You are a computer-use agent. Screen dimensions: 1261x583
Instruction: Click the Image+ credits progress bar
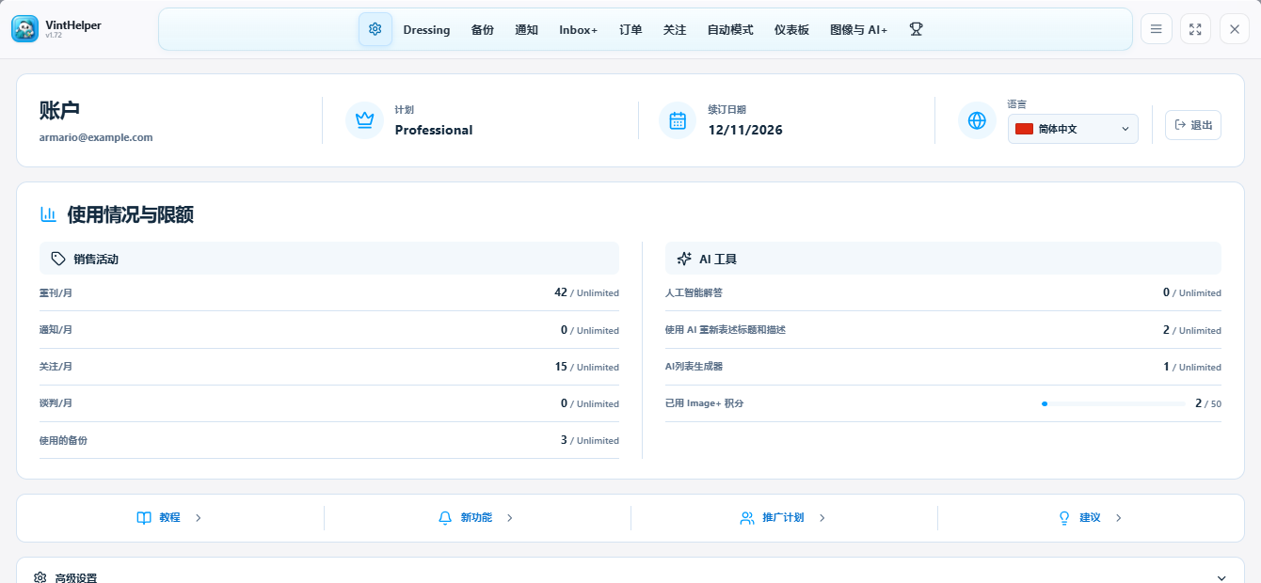point(1113,403)
